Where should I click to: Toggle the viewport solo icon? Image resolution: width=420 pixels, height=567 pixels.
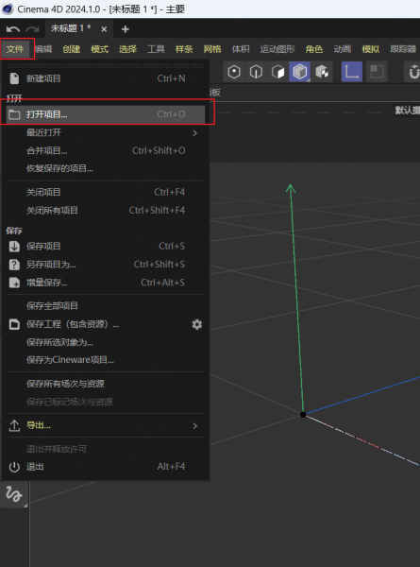[377, 72]
